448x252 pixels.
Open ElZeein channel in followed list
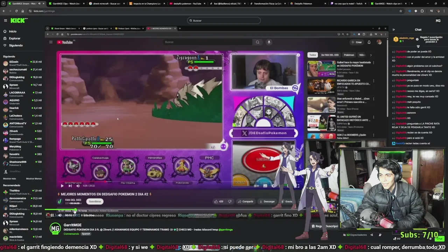click(22, 63)
